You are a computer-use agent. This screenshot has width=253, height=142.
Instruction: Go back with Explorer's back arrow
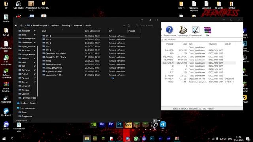pos(16,26)
